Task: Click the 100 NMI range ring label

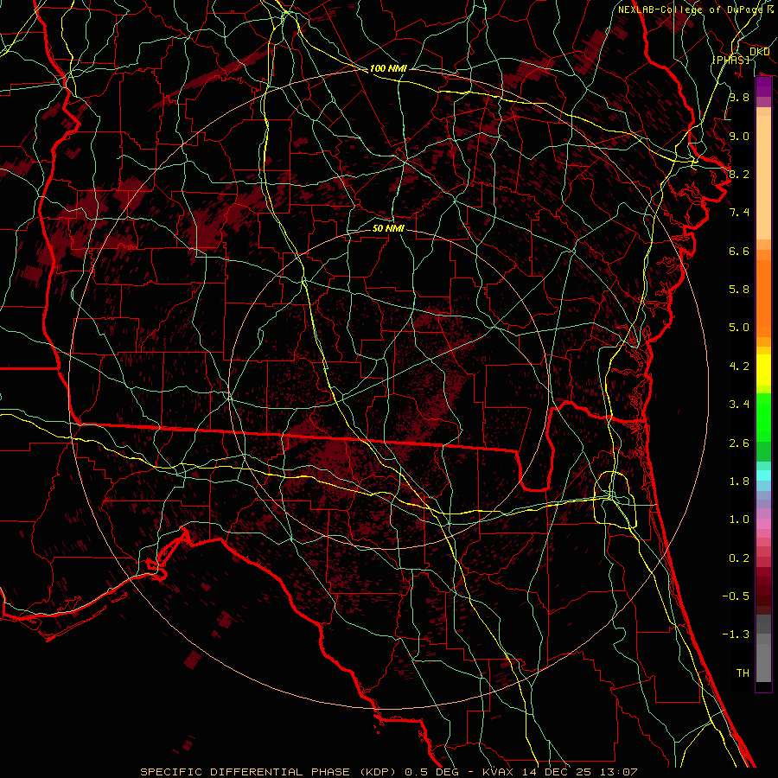Action: coord(386,68)
